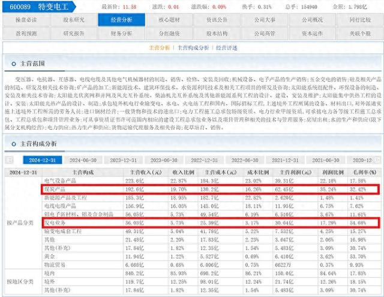Select the 输变电成套工程 row label
Viewport: 384px width, 297px height.
[x=62, y=231]
